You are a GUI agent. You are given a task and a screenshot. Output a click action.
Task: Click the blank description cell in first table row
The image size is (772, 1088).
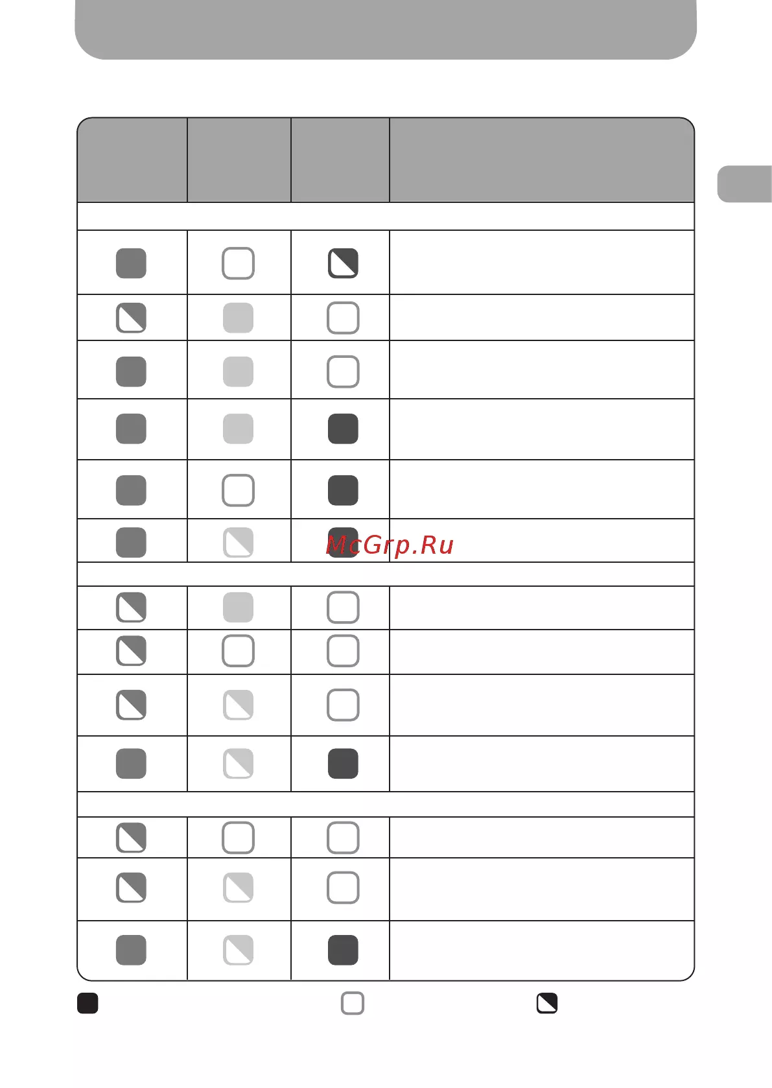tap(541, 263)
